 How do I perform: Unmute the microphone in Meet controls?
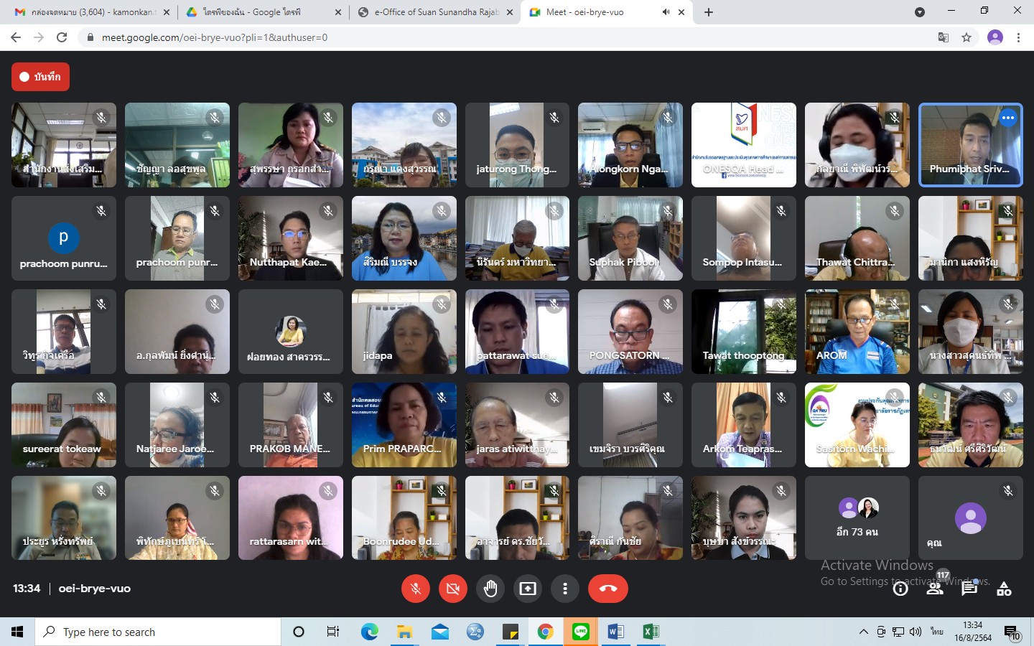(415, 589)
